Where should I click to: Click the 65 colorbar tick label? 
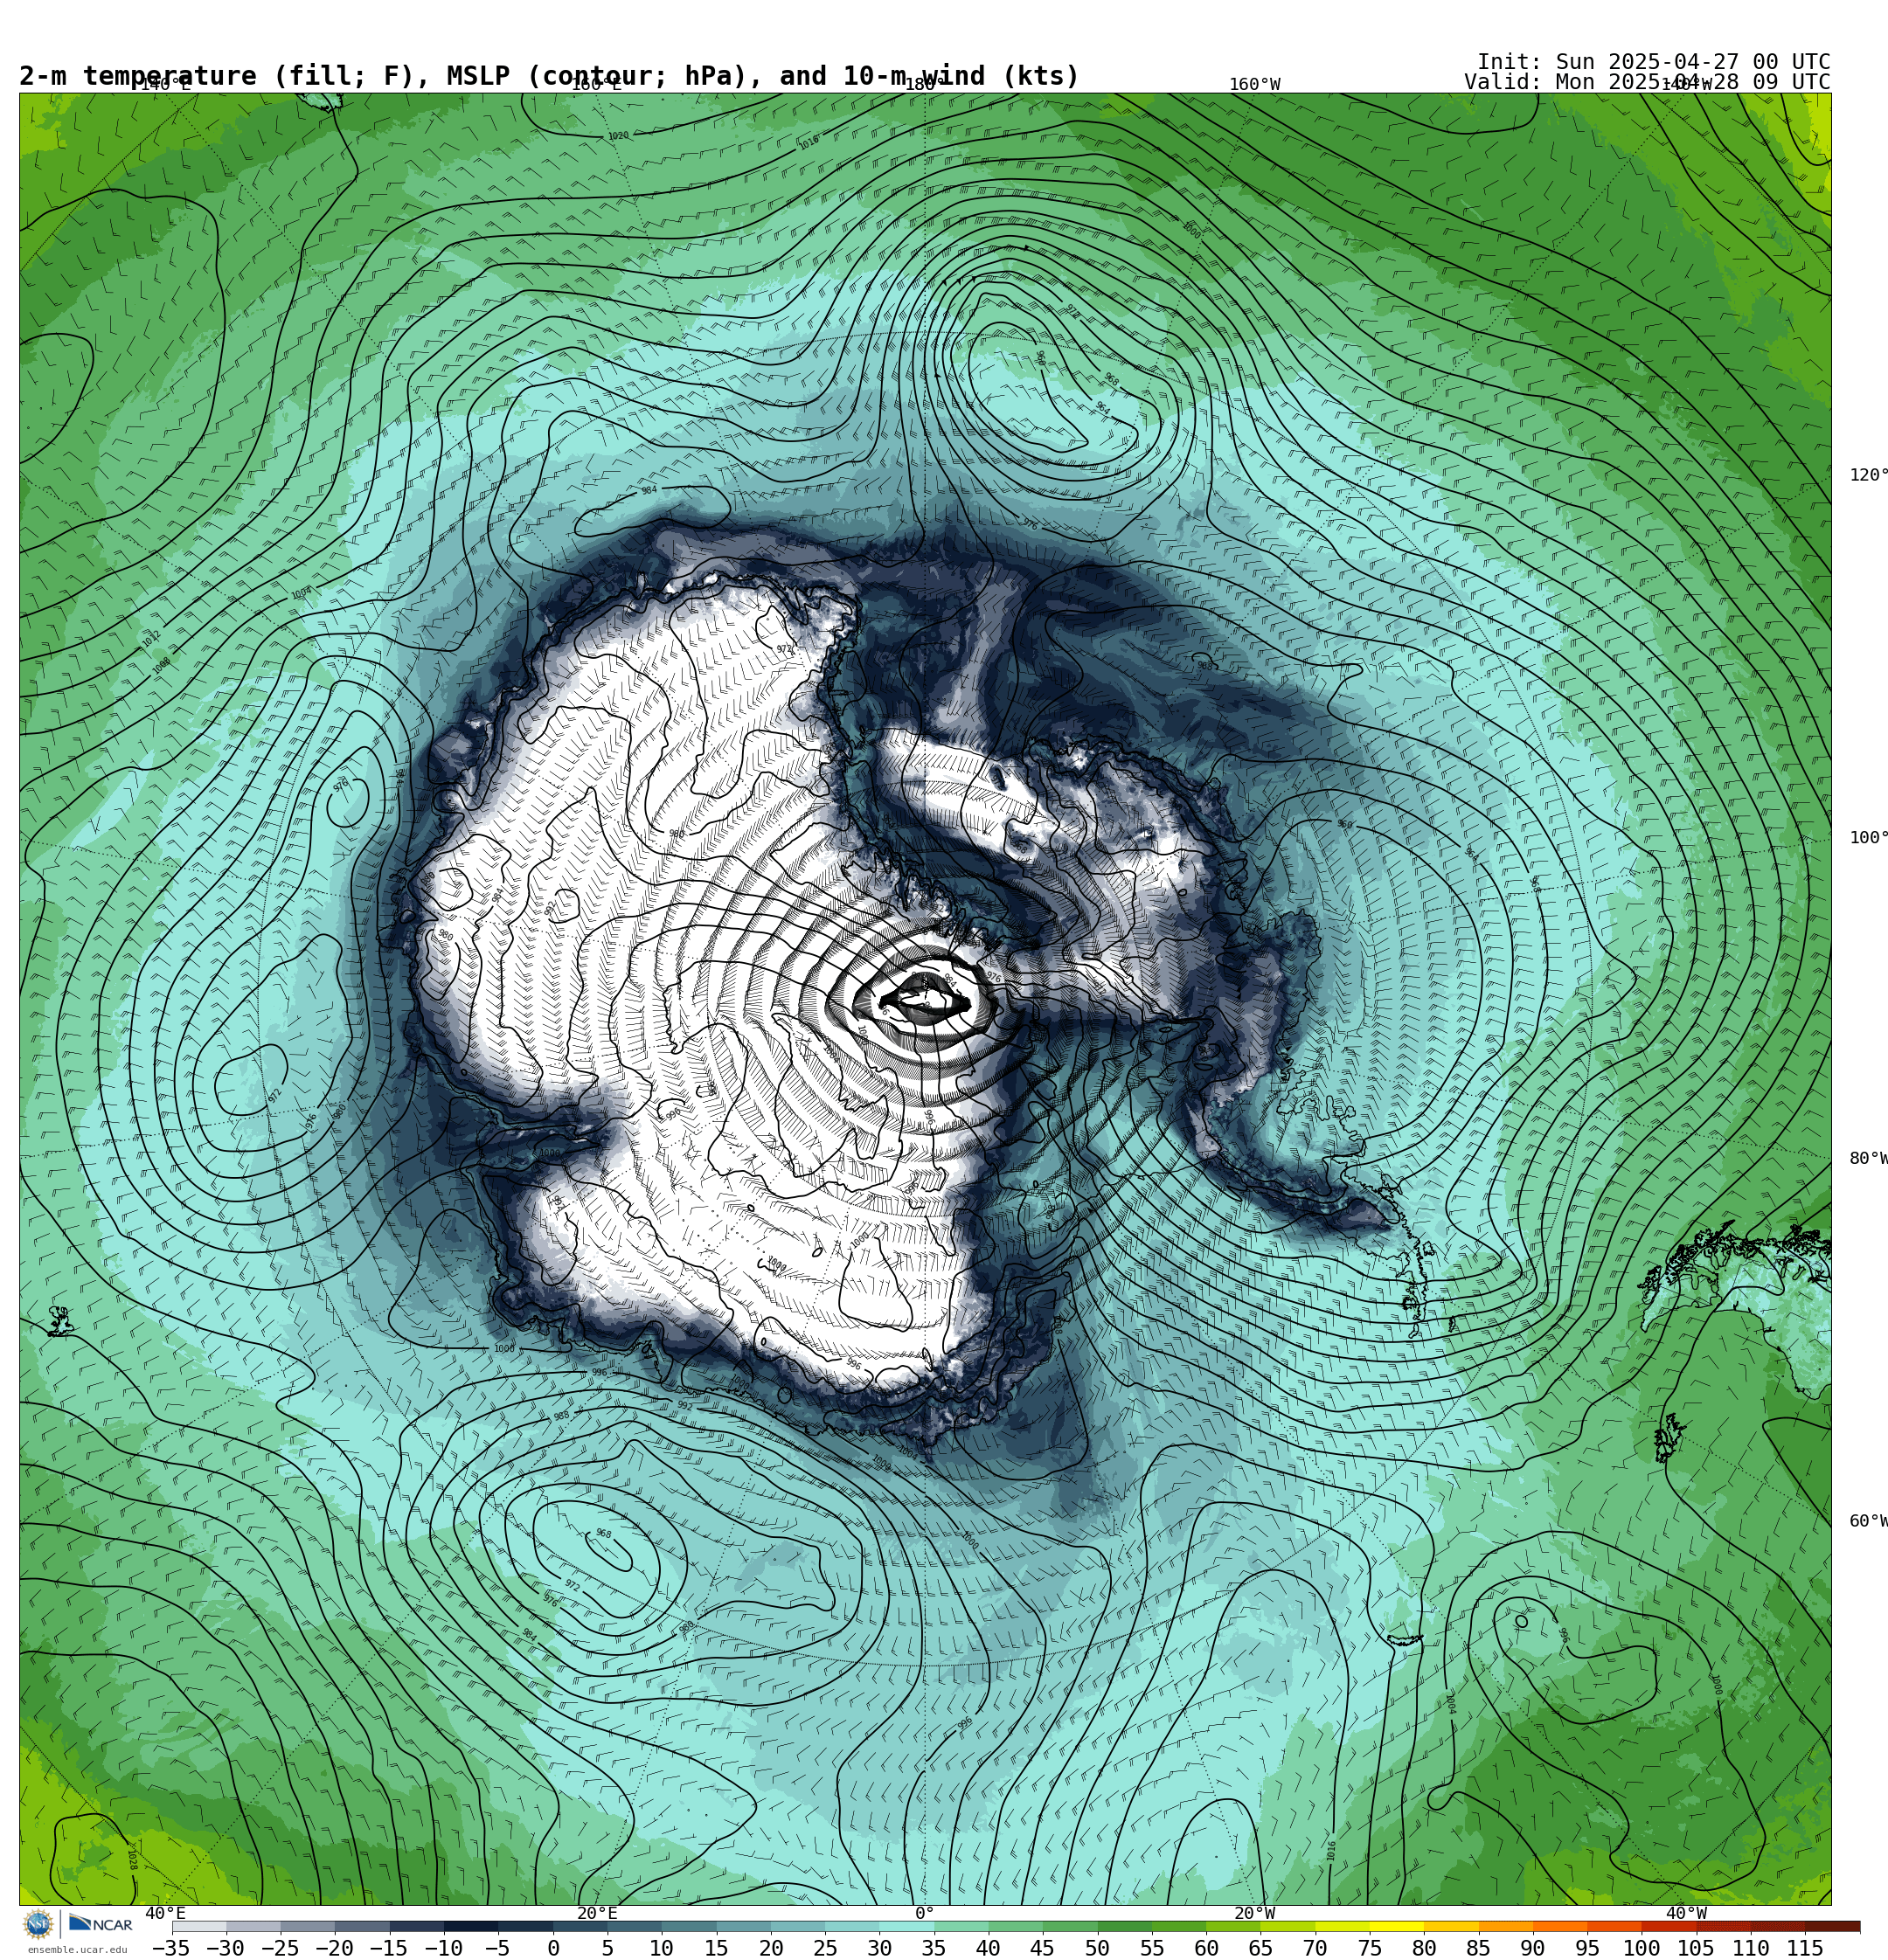(1261, 1948)
